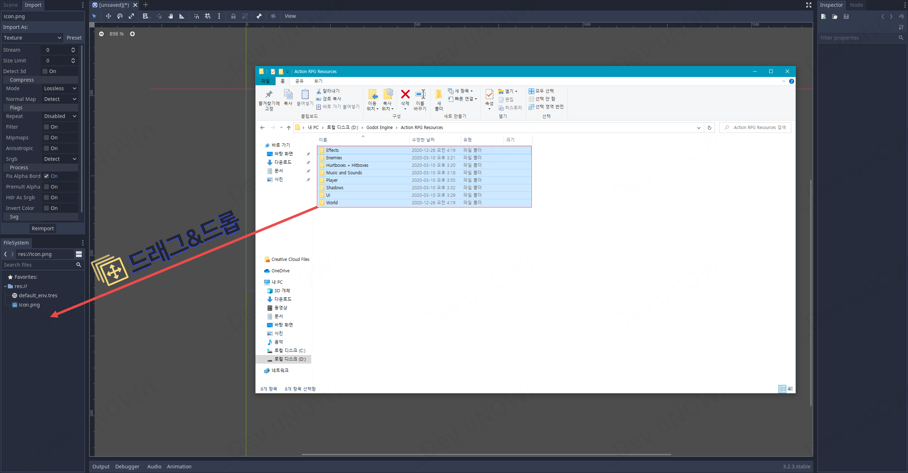
Task: Click the FileSystem split mode icon
Action: (79, 254)
